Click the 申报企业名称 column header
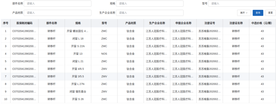Image resolution: width=276 pixels, height=104 pixels. (183, 23)
